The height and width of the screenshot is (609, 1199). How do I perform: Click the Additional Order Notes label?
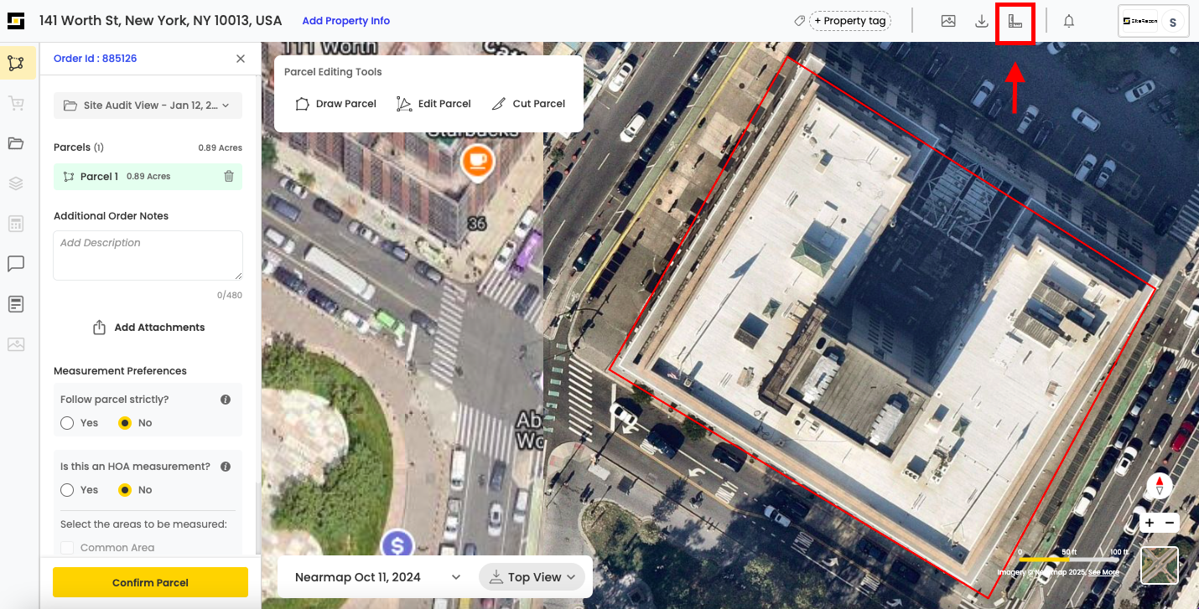112,216
